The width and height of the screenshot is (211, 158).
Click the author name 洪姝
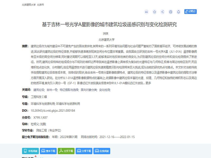tap(105, 33)
